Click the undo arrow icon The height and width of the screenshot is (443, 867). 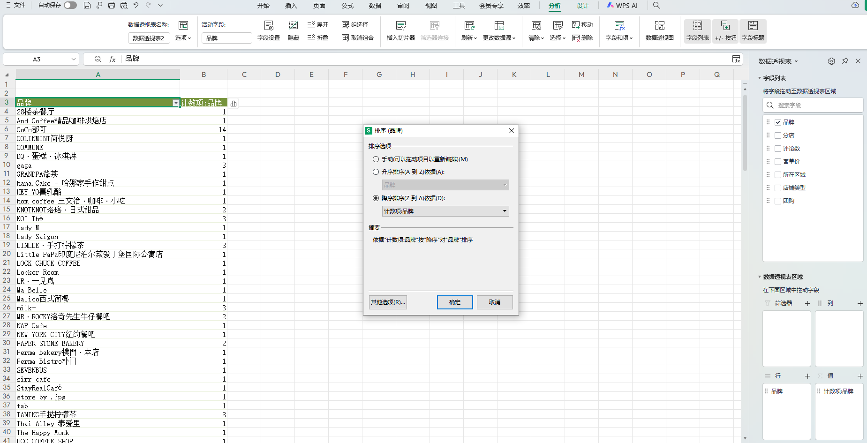tap(136, 5)
